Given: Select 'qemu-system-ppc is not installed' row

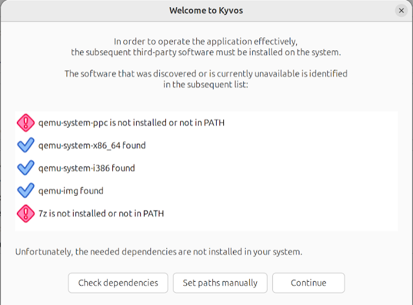Looking at the screenshot, I should [x=206, y=123].
